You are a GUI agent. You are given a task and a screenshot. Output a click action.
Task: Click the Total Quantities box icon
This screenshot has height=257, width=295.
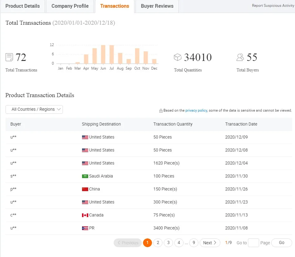coord(177,57)
